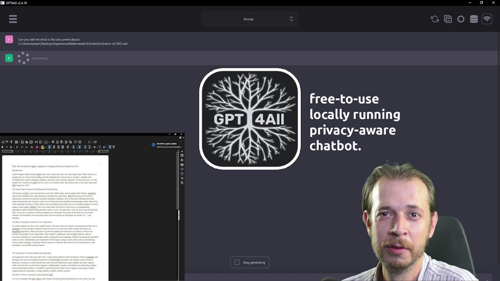This screenshot has width=500, height=281.
Task: Insert comment icon in LibreOffice toolbar
Action: [x=75, y=142]
